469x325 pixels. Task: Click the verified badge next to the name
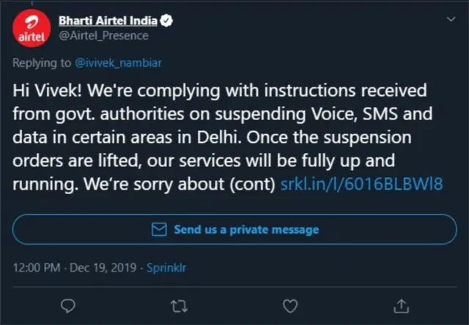[x=167, y=20]
